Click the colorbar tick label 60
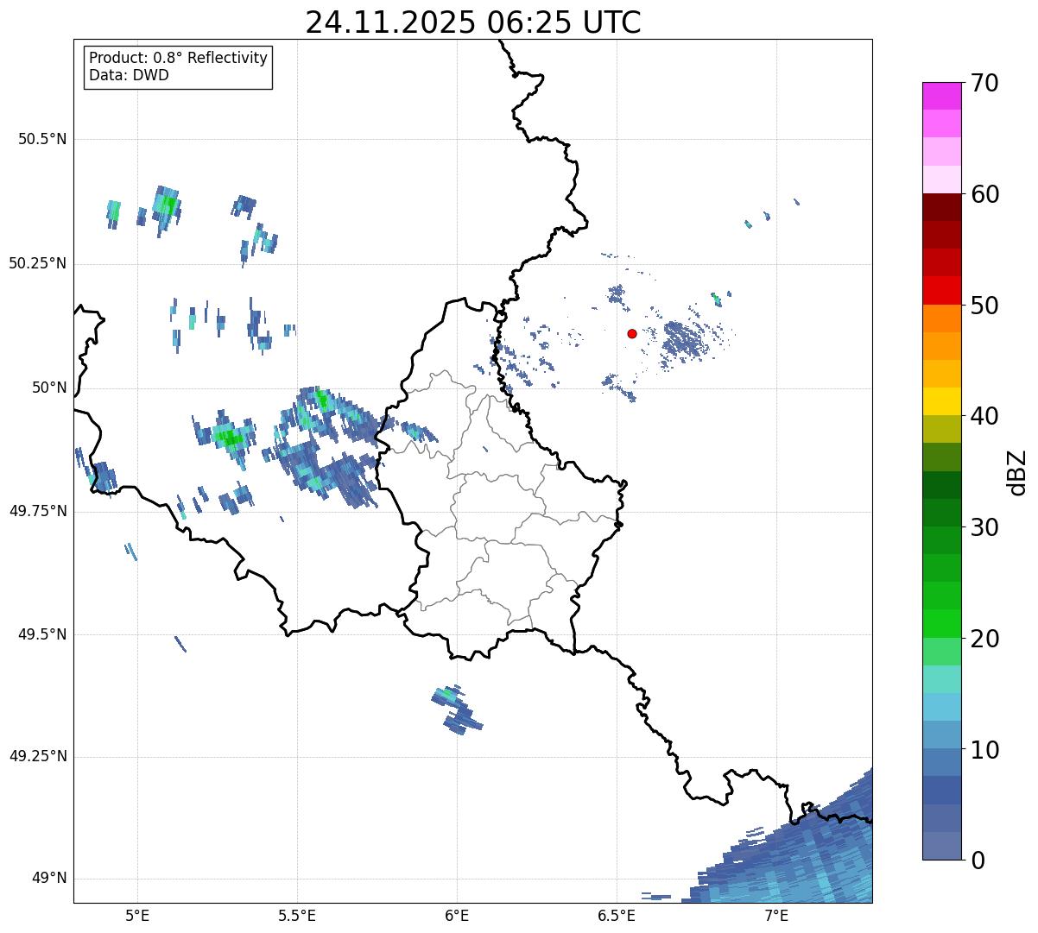 (x=985, y=194)
